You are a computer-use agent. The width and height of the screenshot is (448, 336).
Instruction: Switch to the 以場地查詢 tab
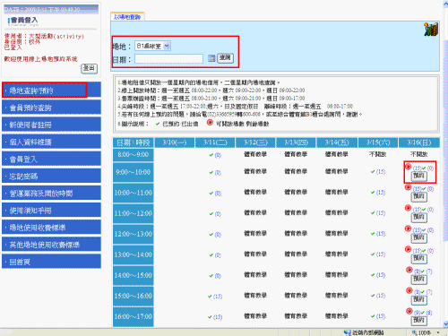[127, 17]
